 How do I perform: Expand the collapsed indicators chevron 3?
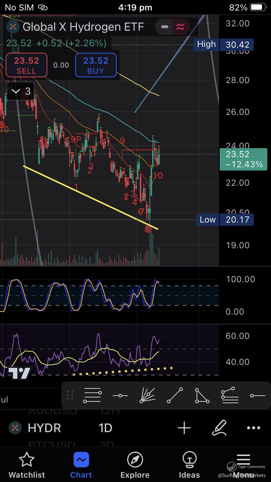pos(21,91)
